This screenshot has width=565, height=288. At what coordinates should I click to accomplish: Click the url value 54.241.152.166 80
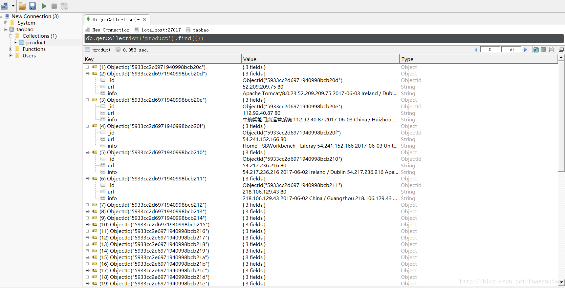pyautogui.click(x=264, y=139)
